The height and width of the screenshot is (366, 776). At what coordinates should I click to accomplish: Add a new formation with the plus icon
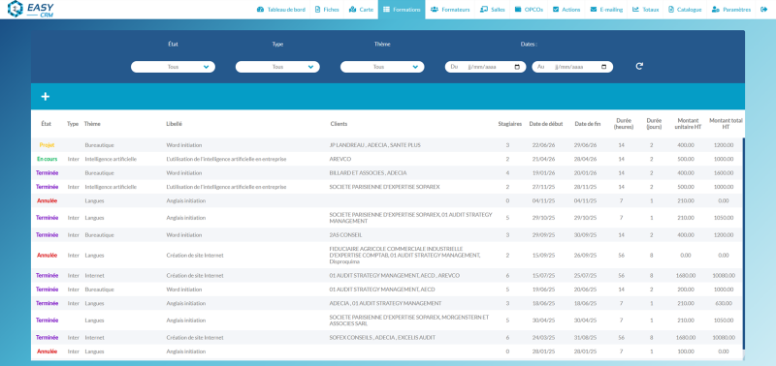point(45,97)
